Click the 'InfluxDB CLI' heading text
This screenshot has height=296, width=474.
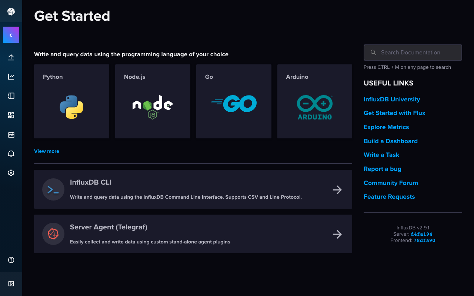click(x=91, y=182)
